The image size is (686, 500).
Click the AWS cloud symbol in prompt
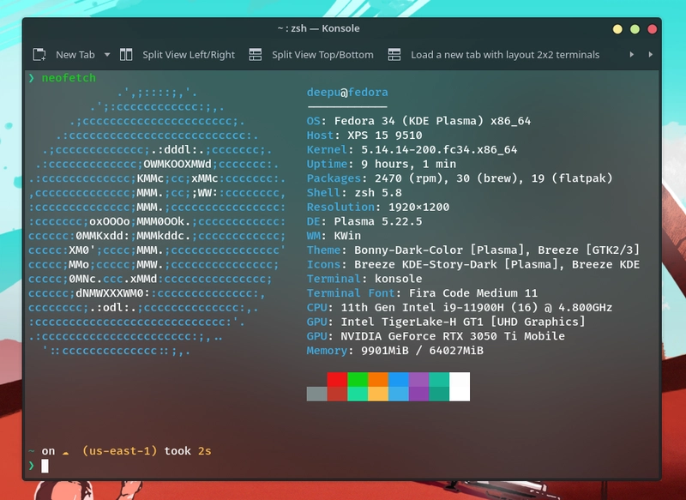click(x=66, y=453)
